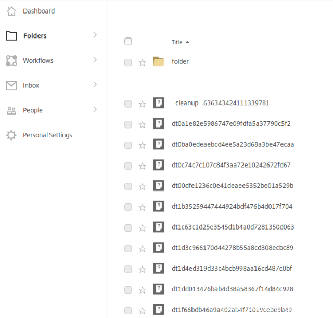Click file icon for dt1c63c1d25e3545d1b4a0d7281350d063

[159, 227]
